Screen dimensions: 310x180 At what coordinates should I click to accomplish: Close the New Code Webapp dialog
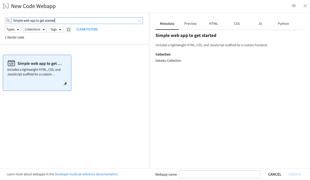305,6
